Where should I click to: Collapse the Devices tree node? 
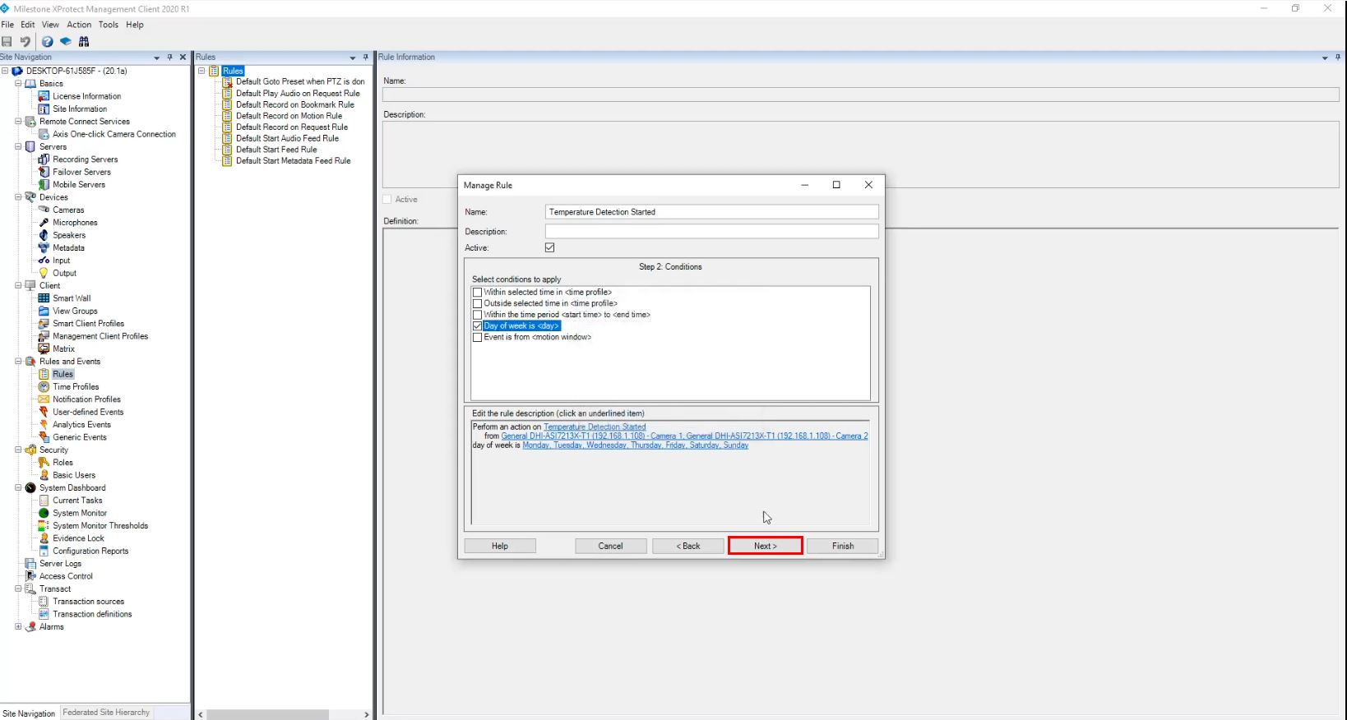click(x=18, y=197)
